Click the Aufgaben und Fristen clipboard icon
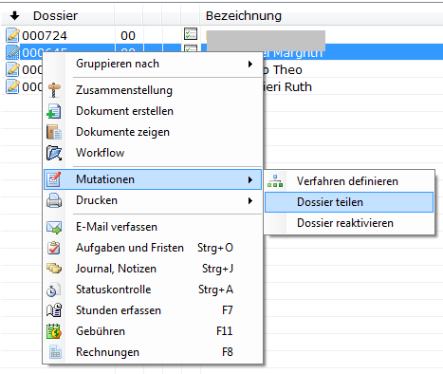The image size is (443, 374). click(x=54, y=248)
